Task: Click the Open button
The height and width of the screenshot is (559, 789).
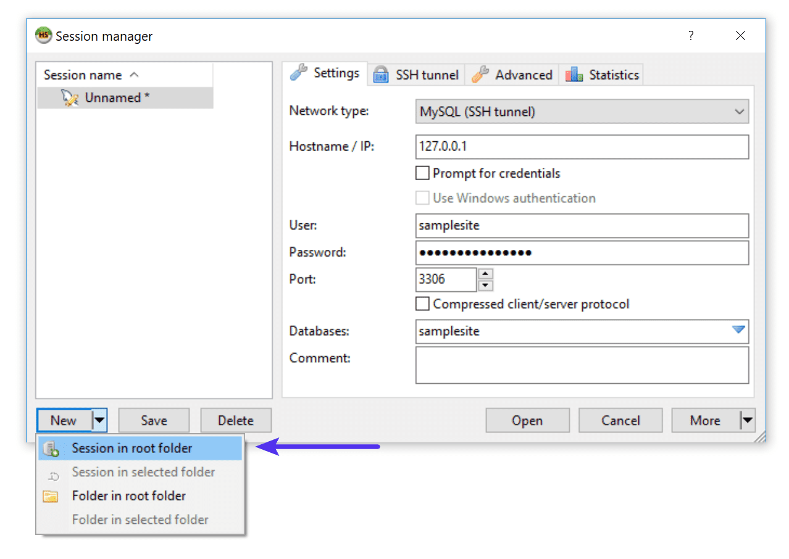Action: coord(527,420)
